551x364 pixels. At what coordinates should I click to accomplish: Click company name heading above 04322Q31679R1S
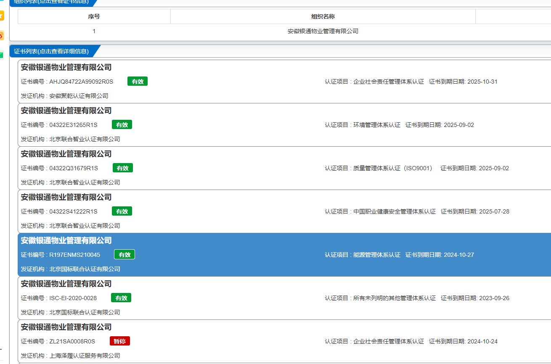[66, 154]
